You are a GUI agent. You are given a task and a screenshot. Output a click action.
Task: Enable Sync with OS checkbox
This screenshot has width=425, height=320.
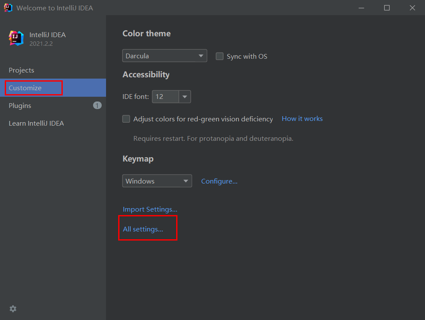pyautogui.click(x=220, y=56)
